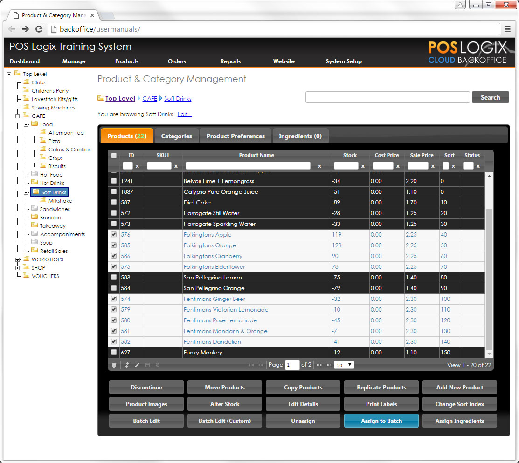This screenshot has height=463, width=519.
Task: Click the cancel icon in grid footer
Action: point(158,365)
